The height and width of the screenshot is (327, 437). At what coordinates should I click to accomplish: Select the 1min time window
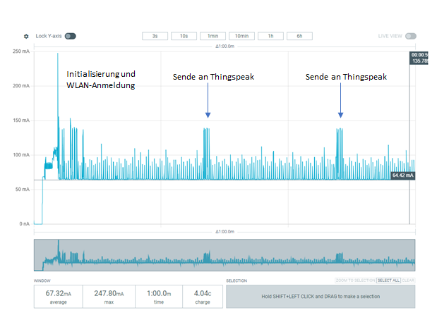(212, 36)
